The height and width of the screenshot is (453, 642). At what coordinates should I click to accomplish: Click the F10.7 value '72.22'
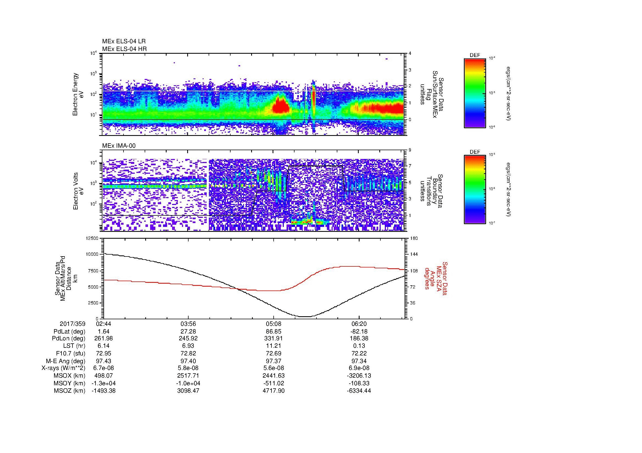coord(359,353)
